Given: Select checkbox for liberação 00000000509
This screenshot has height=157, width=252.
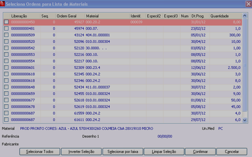Looking at the screenshot, I should pos(6,35).
